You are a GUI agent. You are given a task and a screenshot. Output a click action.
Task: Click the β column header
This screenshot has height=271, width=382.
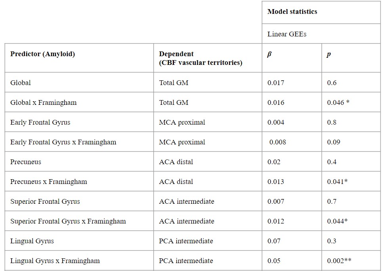[x=269, y=55]
